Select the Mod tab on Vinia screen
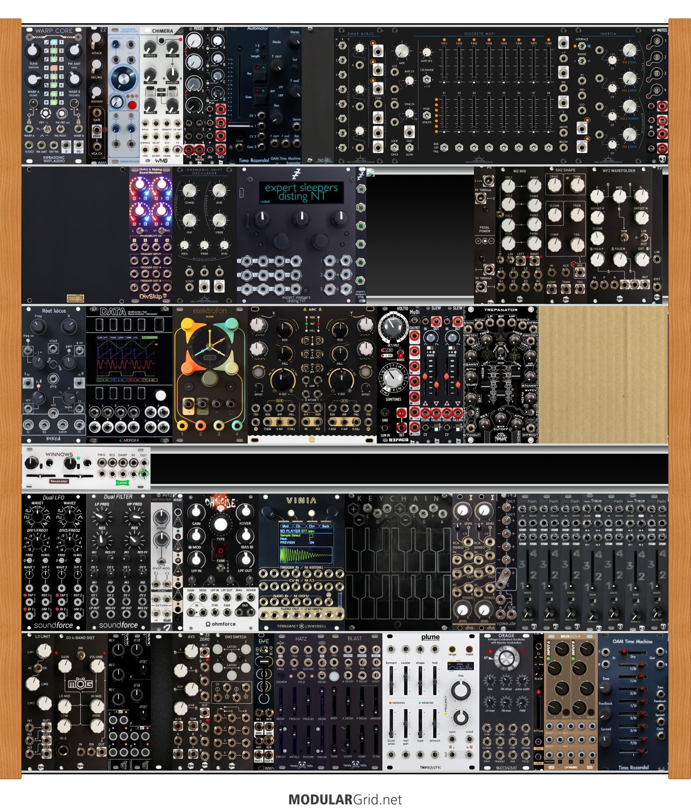Viewport: 691px width, 811px height. point(285,526)
